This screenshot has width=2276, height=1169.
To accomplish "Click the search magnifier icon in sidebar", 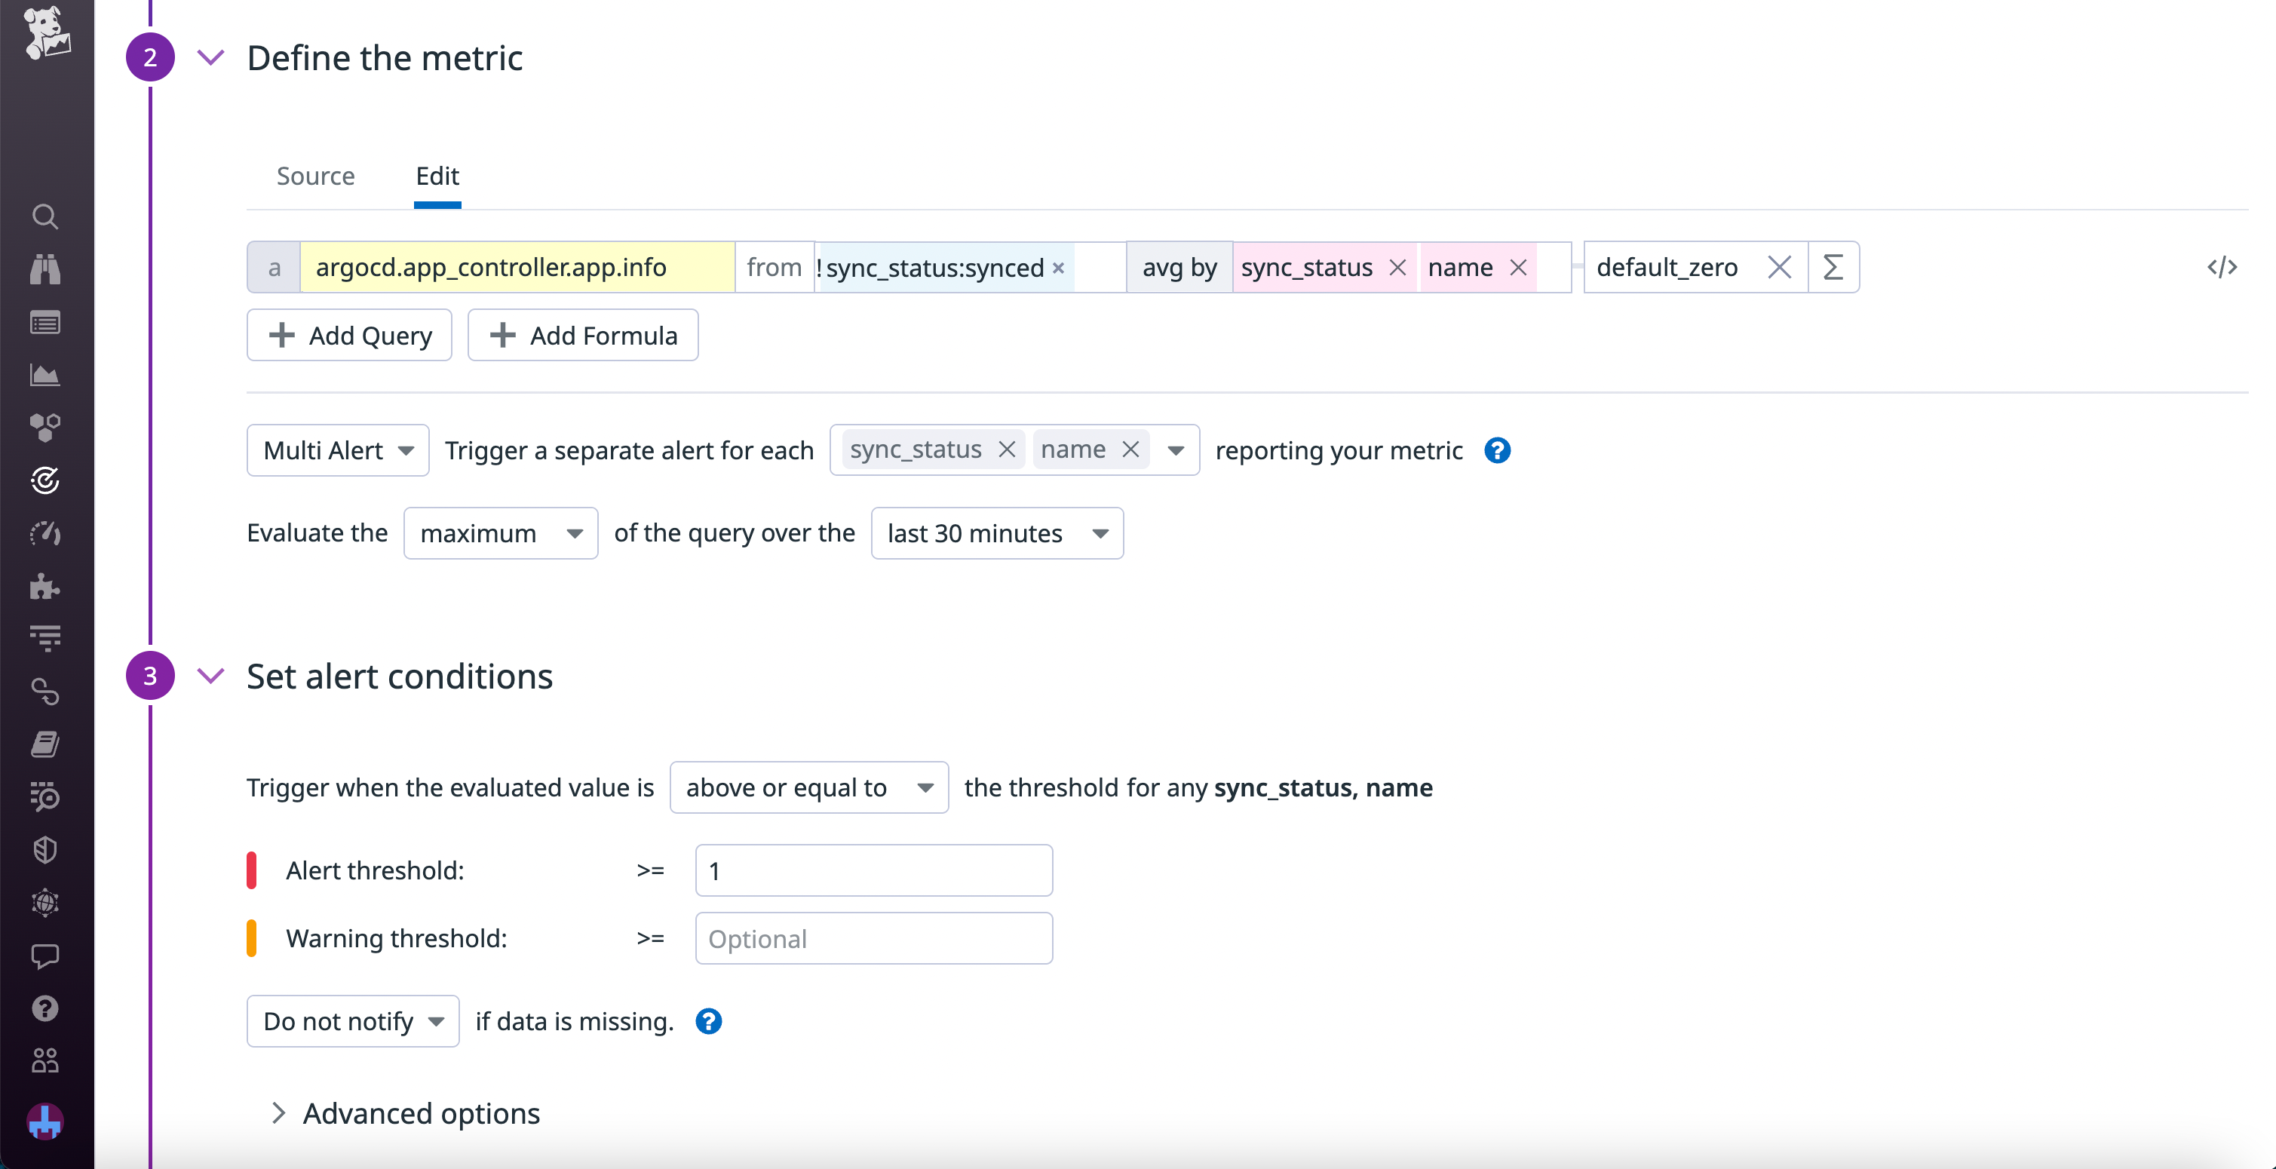I will coord(45,216).
